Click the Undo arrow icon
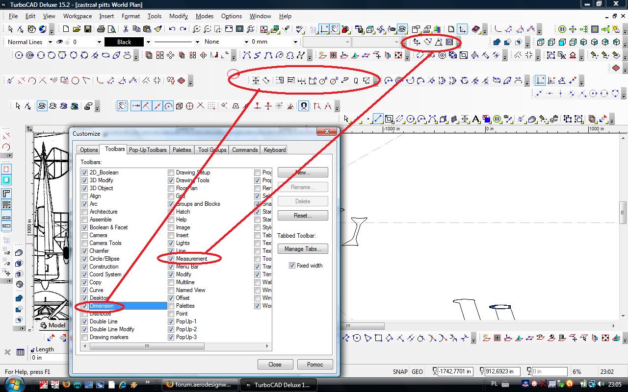The image size is (628, 392). point(172,29)
